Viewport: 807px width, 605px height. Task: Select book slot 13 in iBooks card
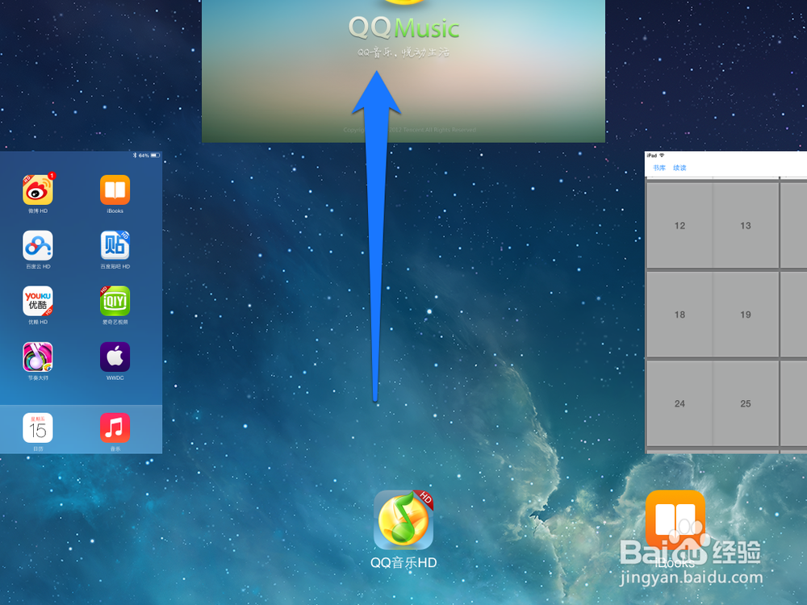[745, 225]
